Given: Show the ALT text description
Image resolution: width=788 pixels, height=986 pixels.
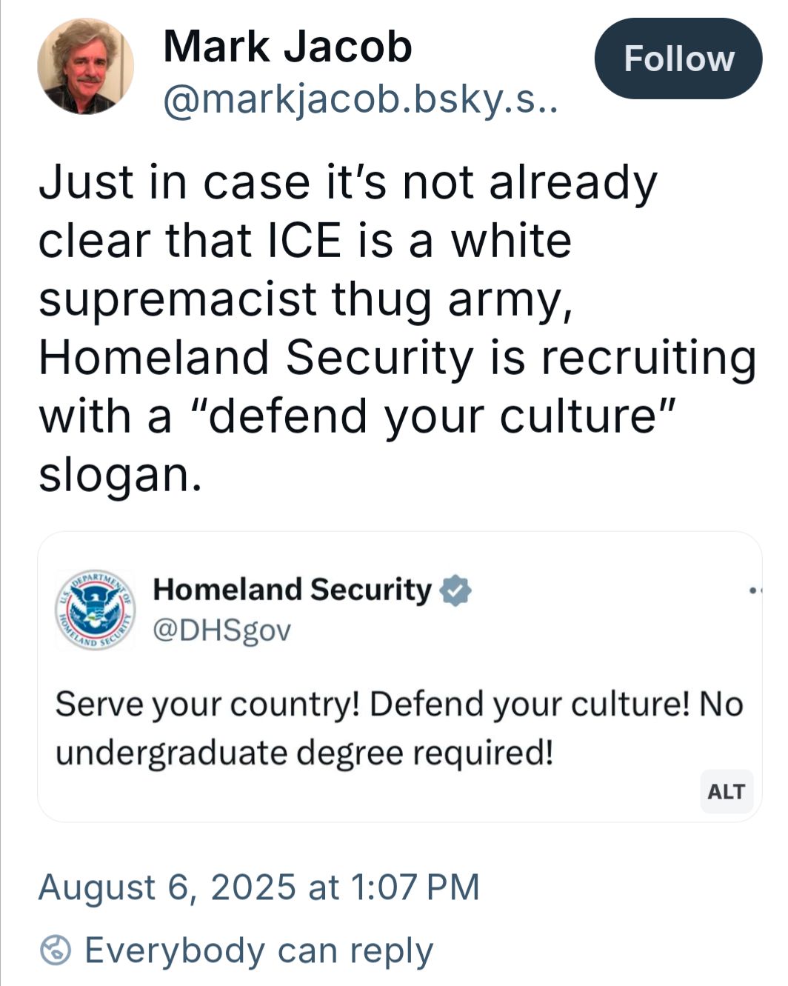Looking at the screenshot, I should point(726,791).
